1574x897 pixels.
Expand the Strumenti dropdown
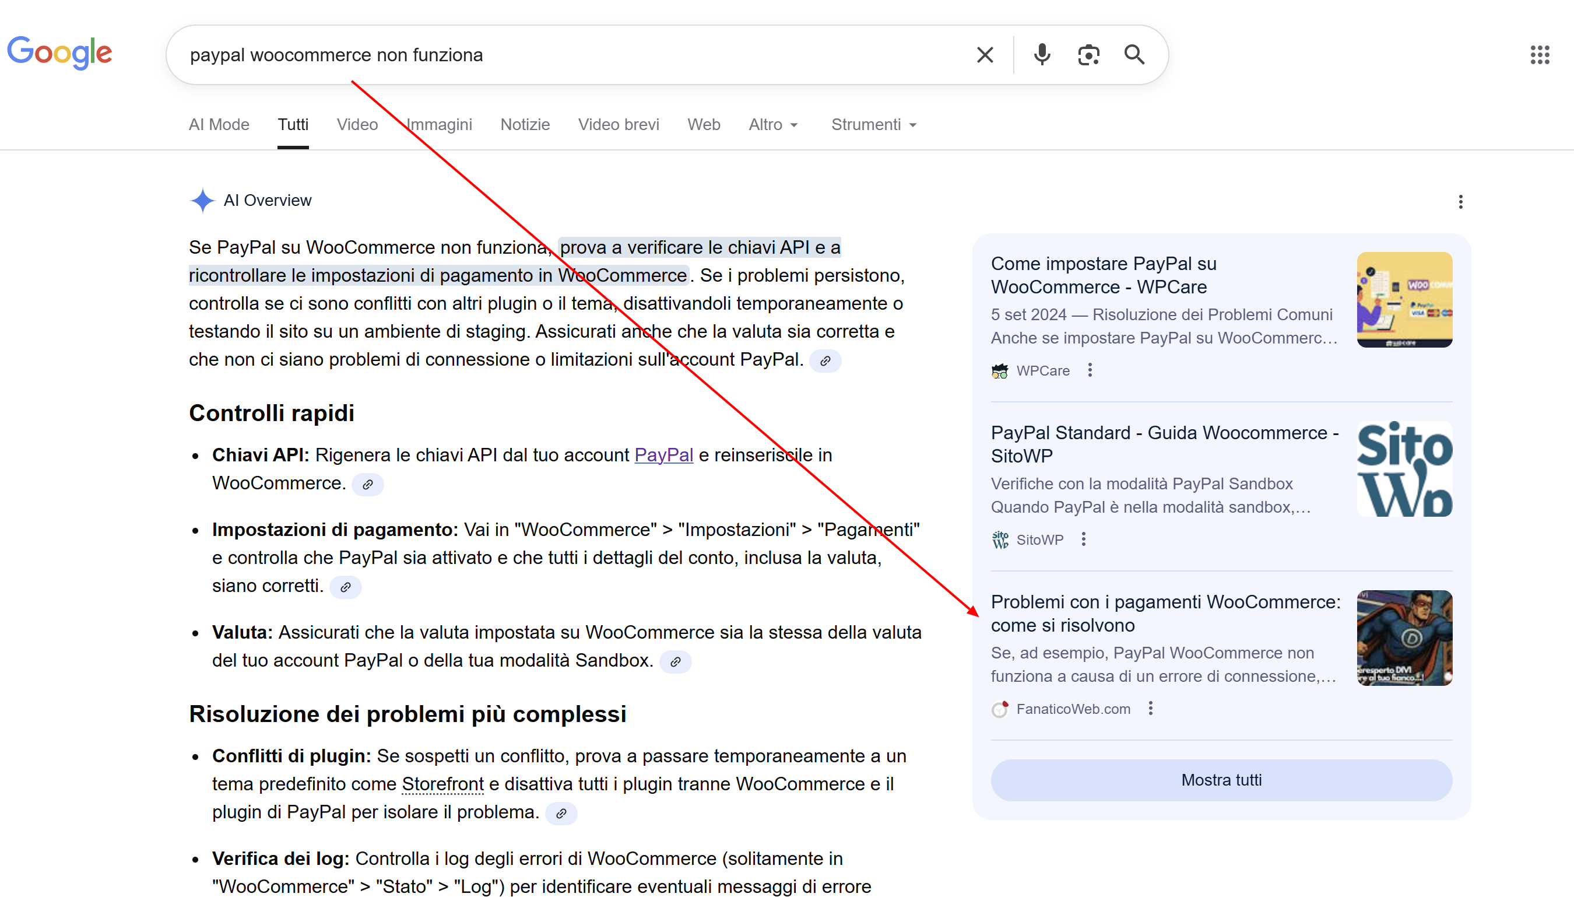click(873, 124)
